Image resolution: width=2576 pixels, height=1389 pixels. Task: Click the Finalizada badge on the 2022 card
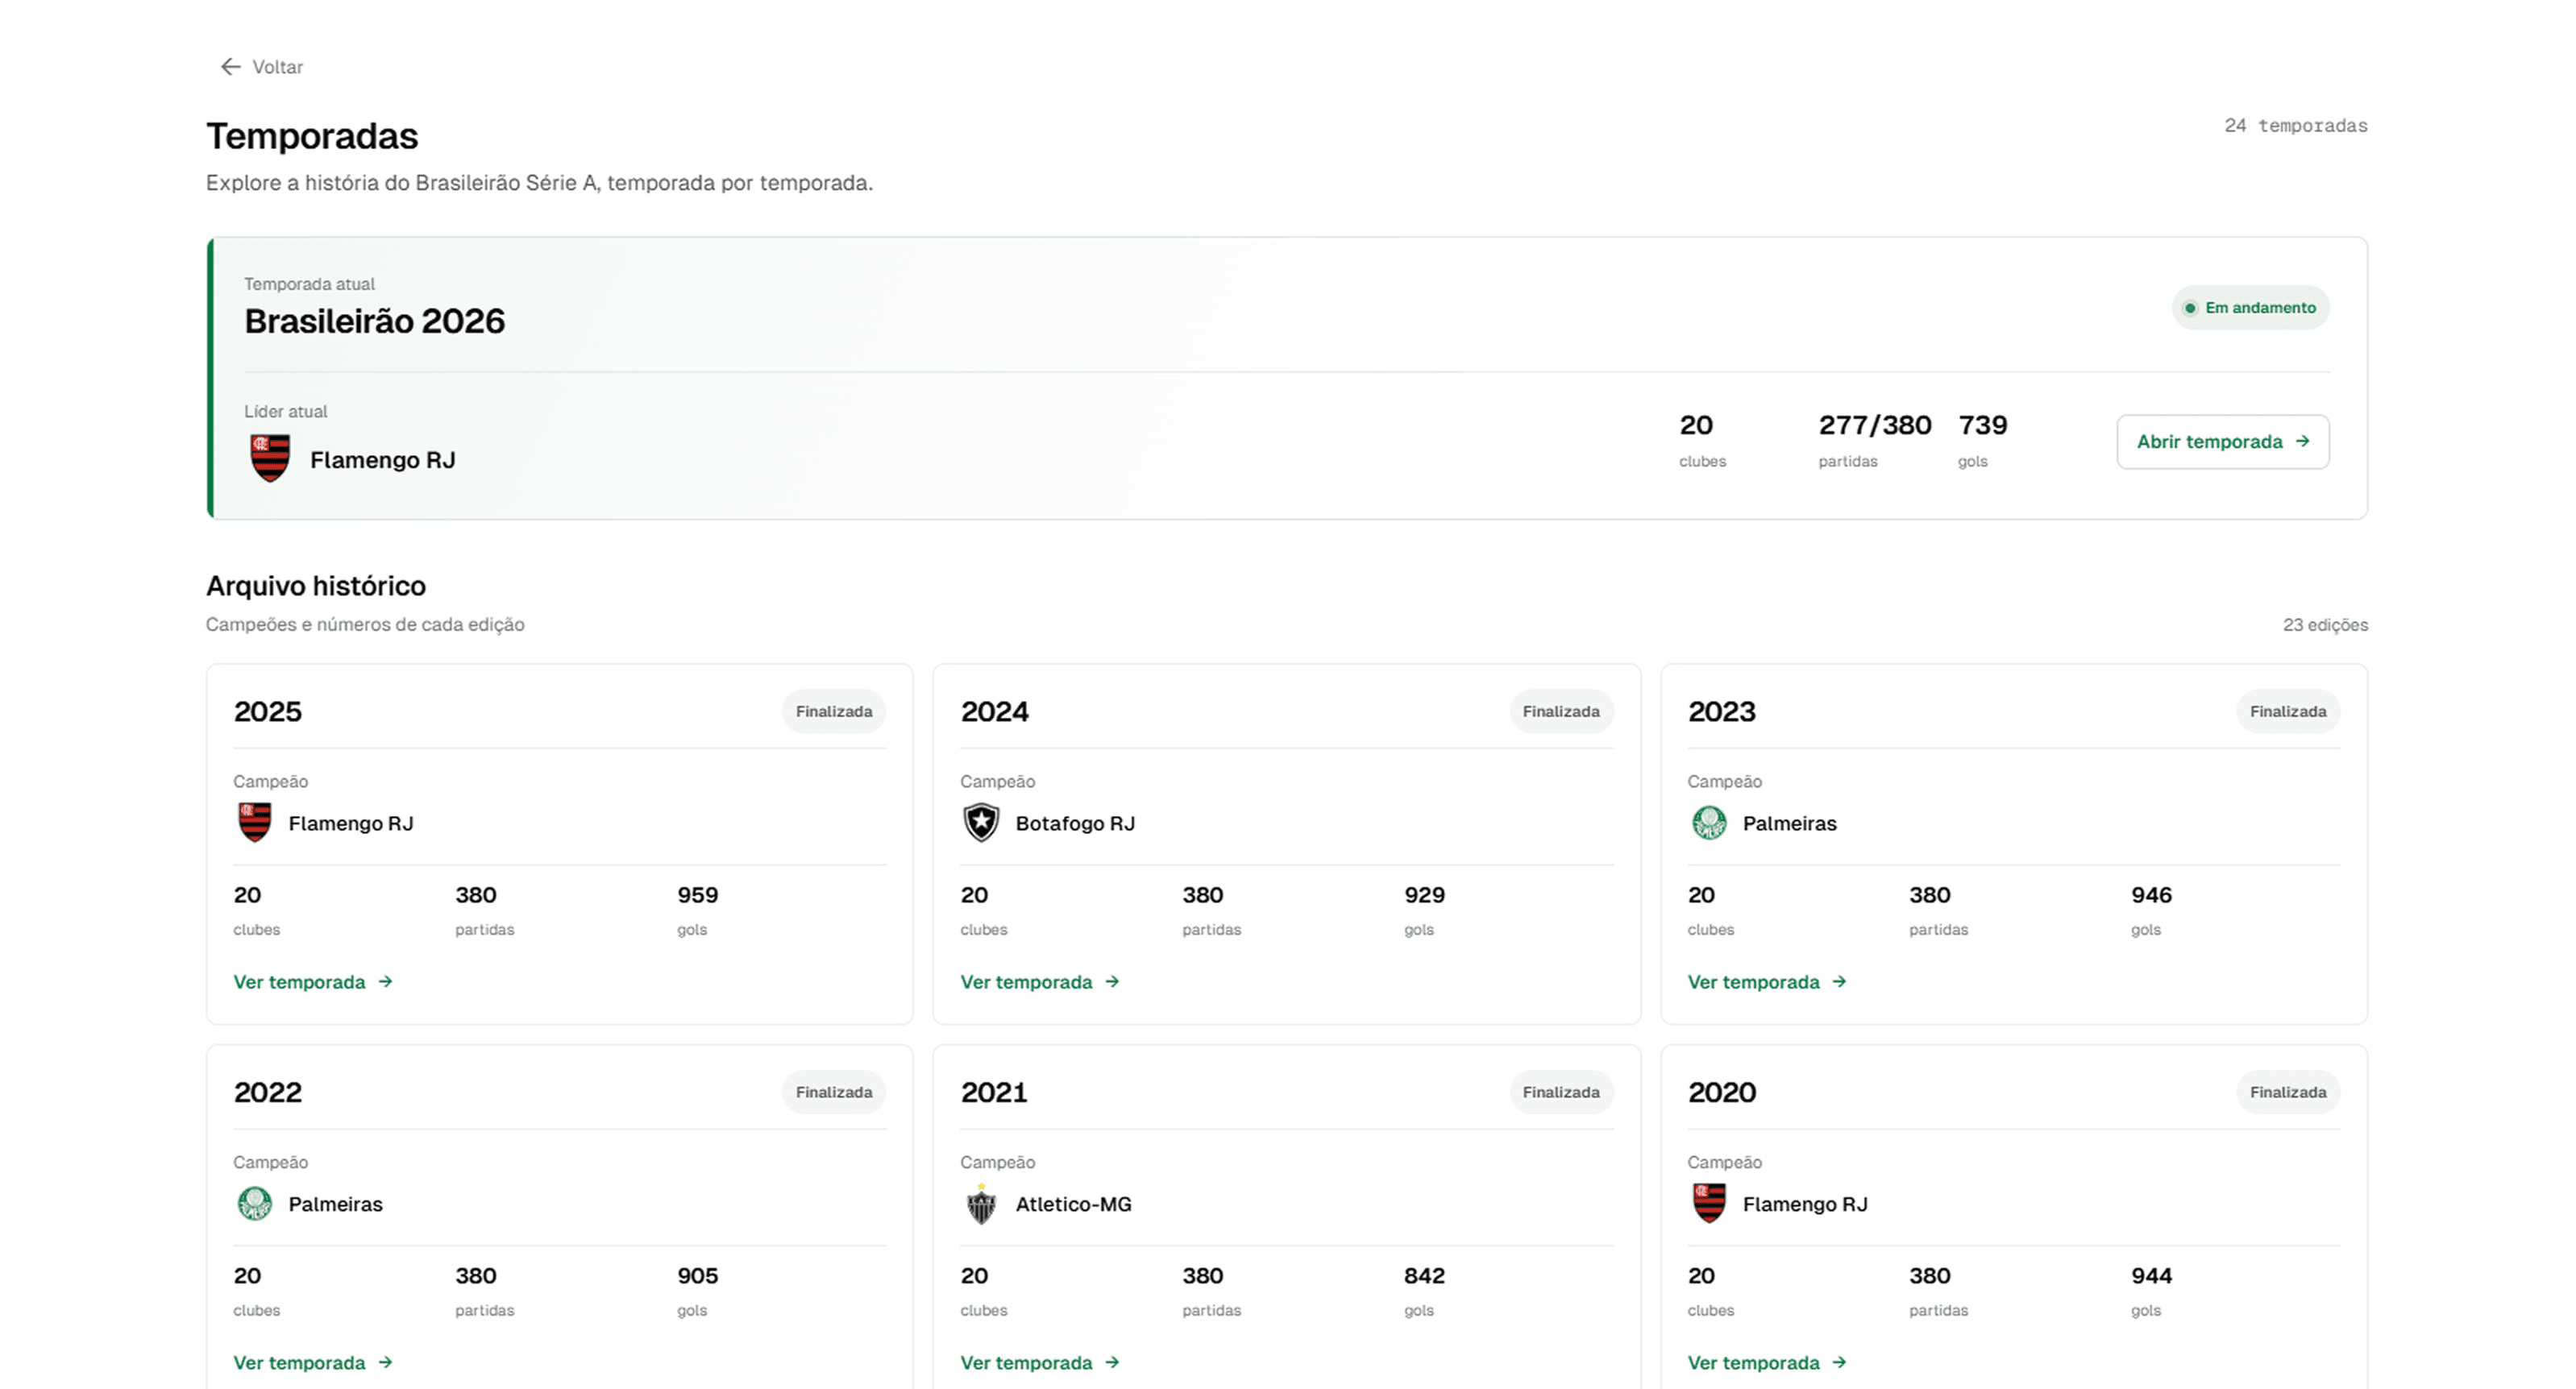[834, 1093]
